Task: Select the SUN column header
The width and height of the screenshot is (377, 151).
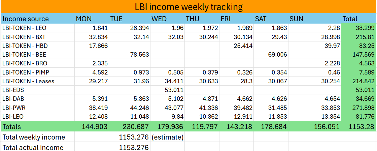Action: pyautogui.click(x=315, y=19)
